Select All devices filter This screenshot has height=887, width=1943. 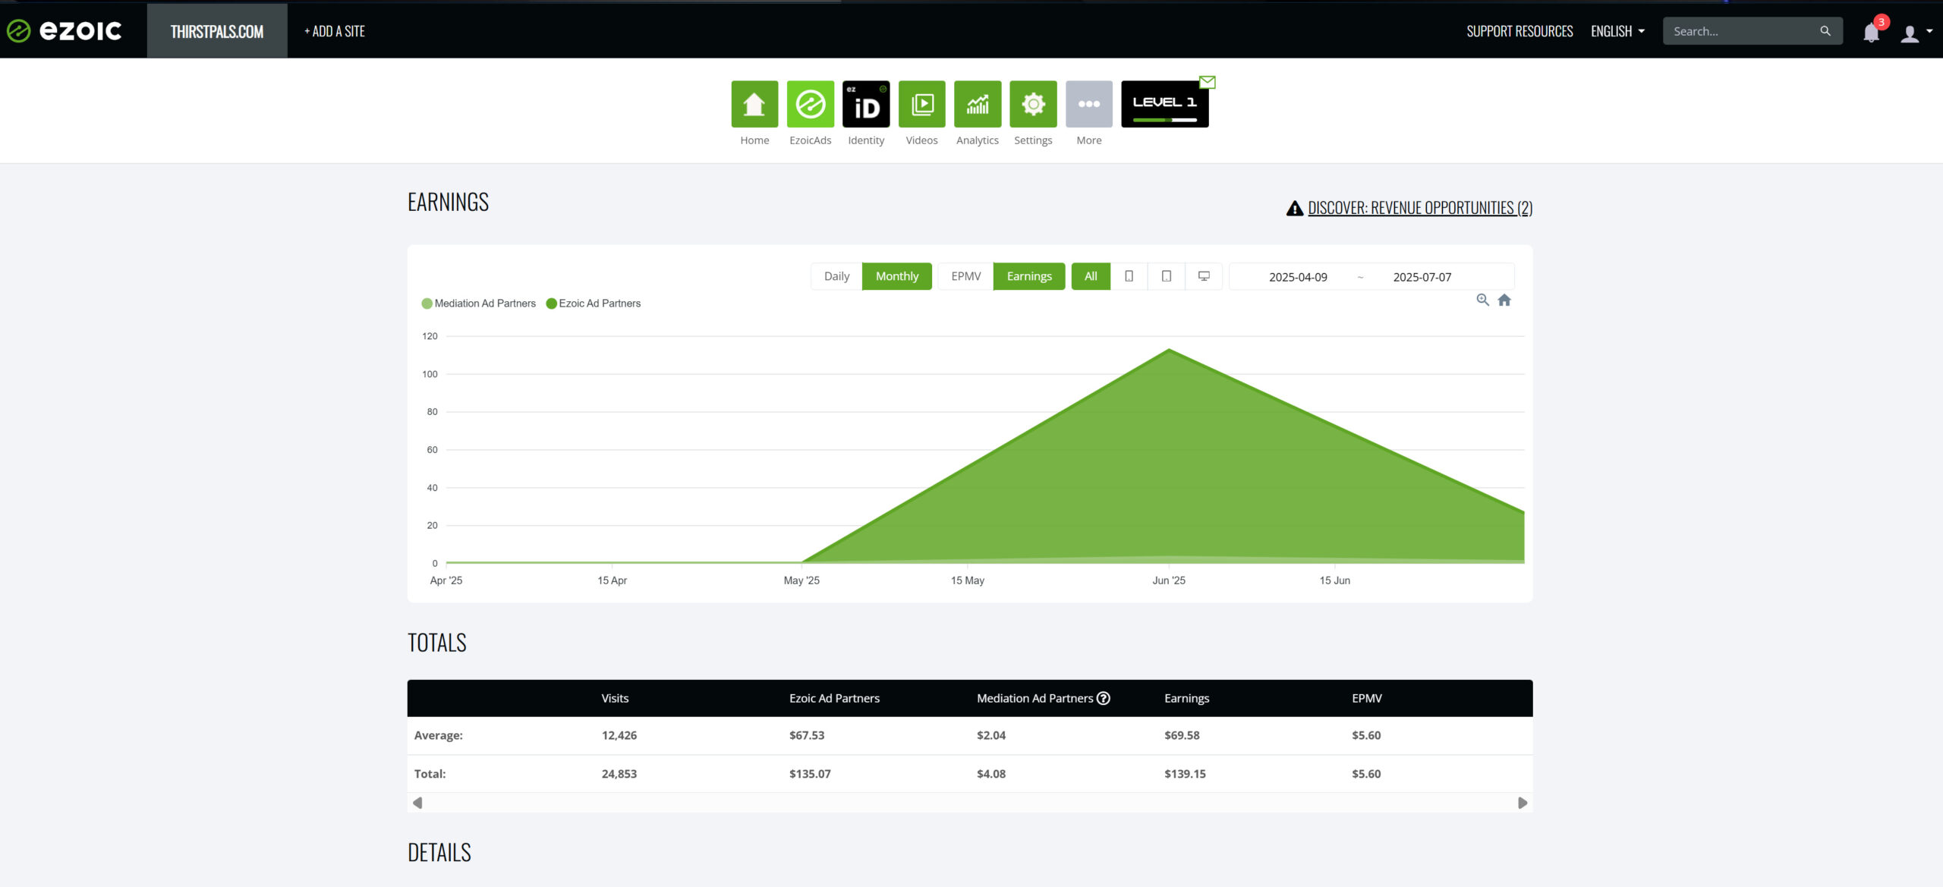[x=1091, y=276]
